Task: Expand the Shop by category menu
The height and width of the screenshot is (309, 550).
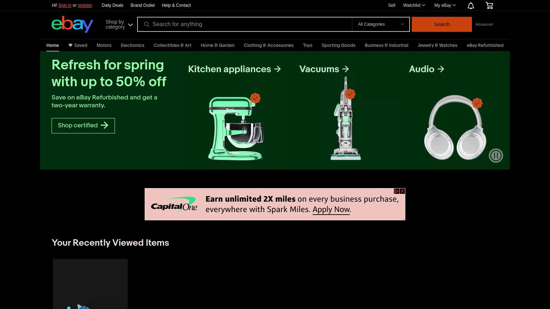Action: [119, 24]
